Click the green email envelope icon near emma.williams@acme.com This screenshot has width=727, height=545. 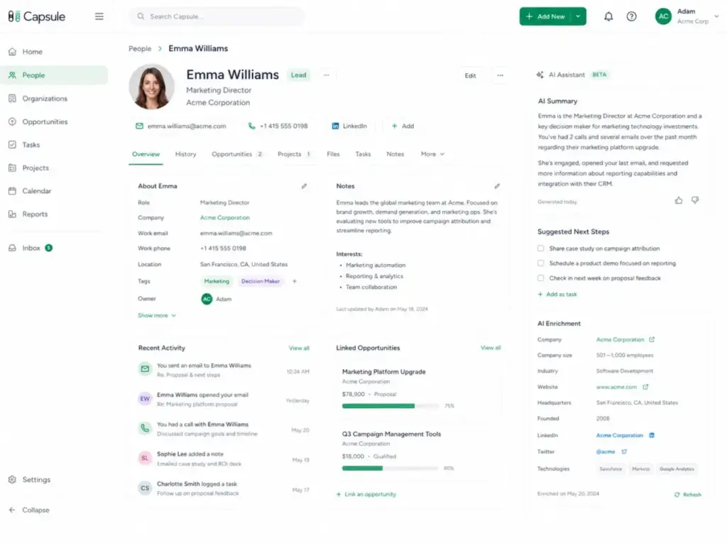pyautogui.click(x=139, y=126)
